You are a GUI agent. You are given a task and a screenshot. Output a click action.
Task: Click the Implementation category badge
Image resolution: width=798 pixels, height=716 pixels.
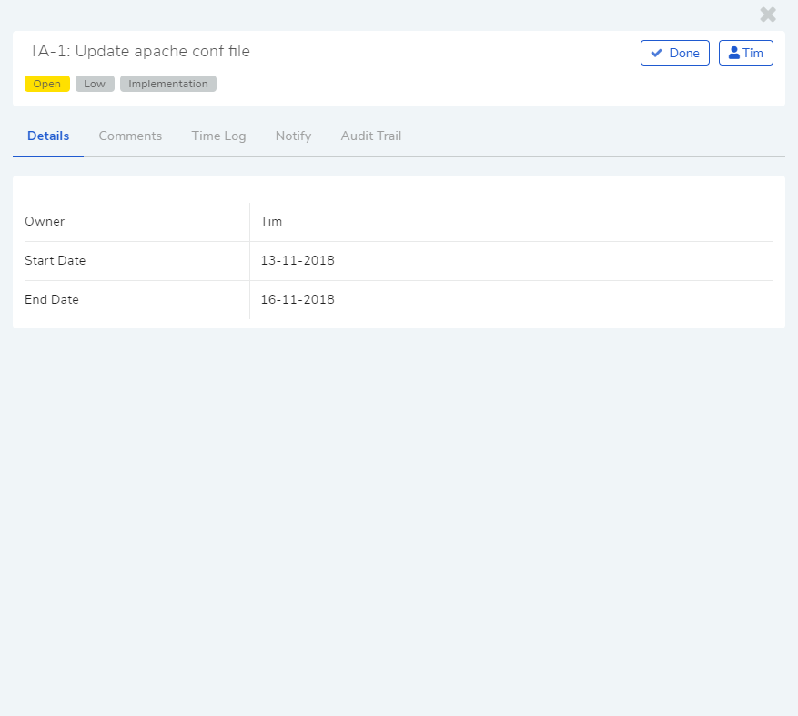pyautogui.click(x=168, y=84)
